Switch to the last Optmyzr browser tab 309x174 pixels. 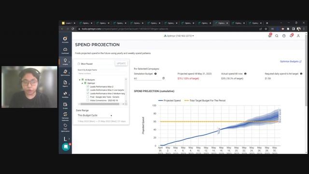click(x=255, y=23)
